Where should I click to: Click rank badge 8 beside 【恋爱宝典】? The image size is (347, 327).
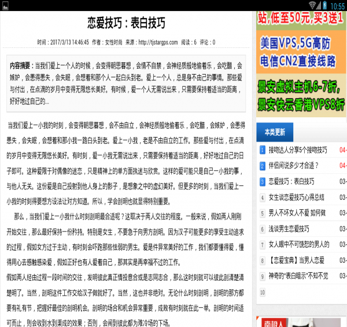pyautogui.click(x=262, y=261)
